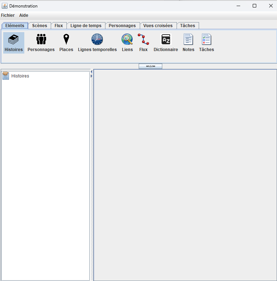
Task: Click the Places map pin icon
Action: (66, 39)
